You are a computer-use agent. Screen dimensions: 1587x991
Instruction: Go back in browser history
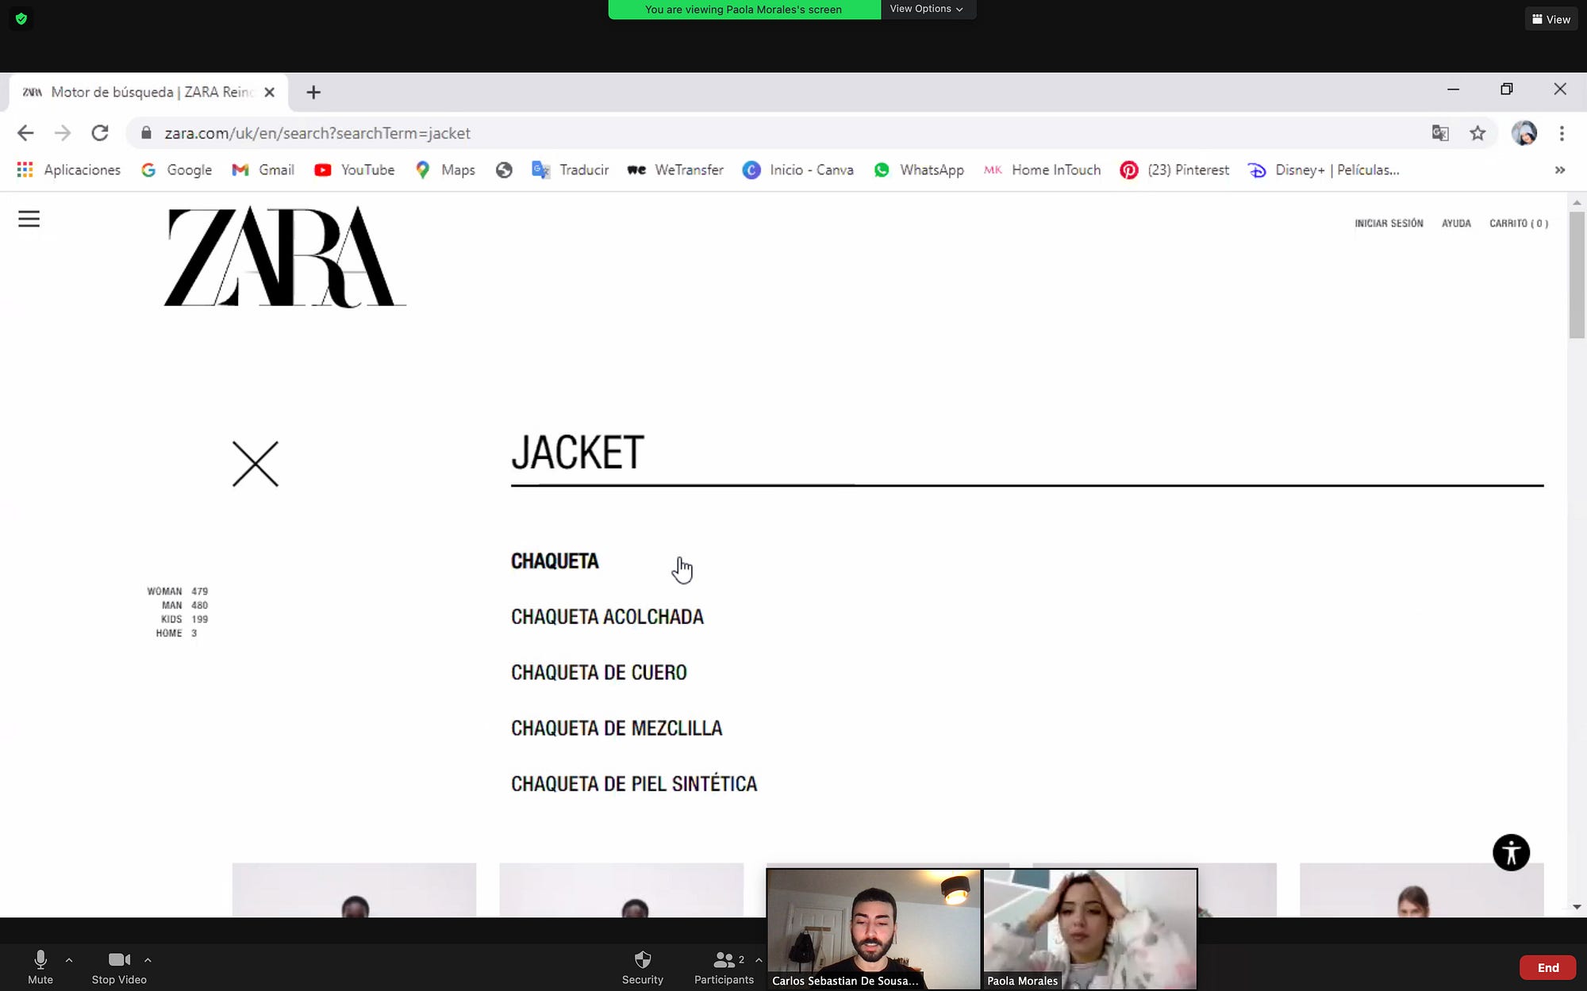25,133
